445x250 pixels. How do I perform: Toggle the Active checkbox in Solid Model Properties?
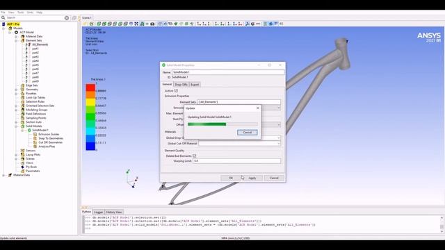(x=176, y=91)
